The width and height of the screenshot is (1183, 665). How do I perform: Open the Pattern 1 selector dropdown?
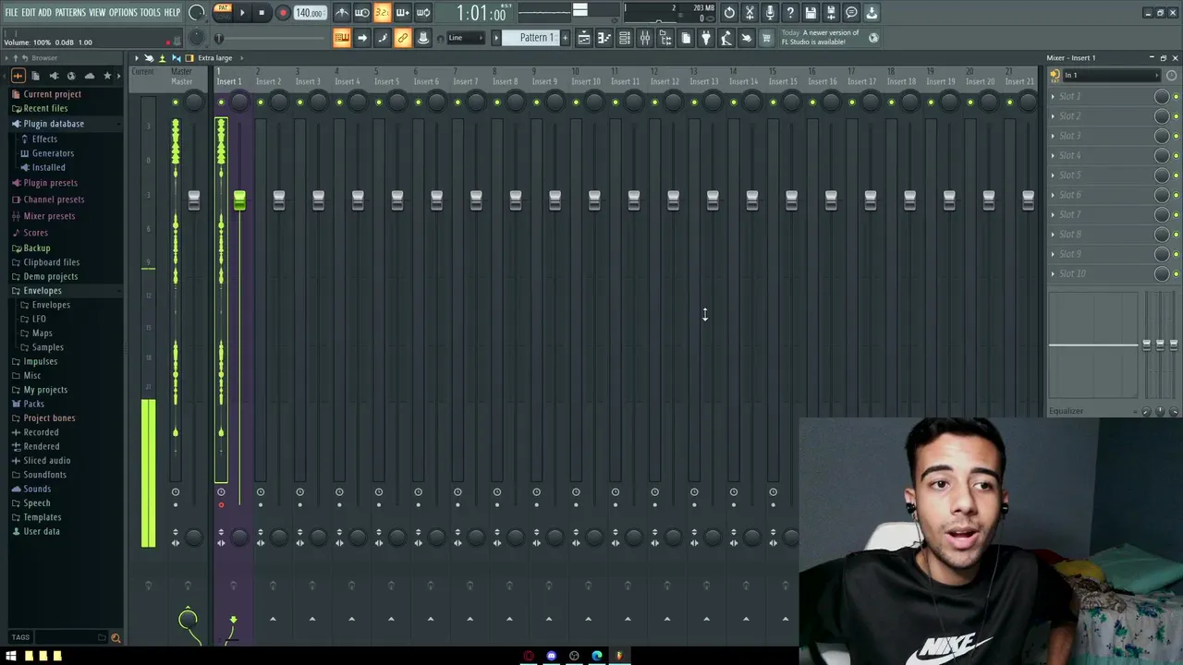coord(531,38)
